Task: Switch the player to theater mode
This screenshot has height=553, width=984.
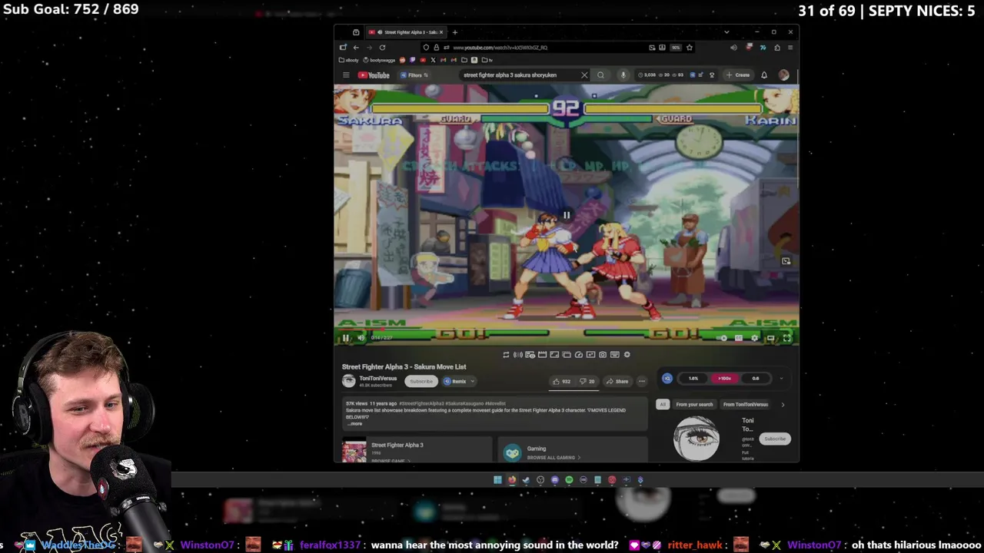Action: 770,338
